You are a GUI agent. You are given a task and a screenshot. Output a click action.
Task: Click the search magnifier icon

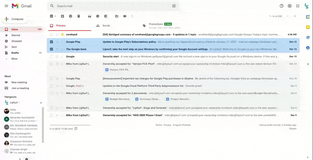[x=52, y=6]
